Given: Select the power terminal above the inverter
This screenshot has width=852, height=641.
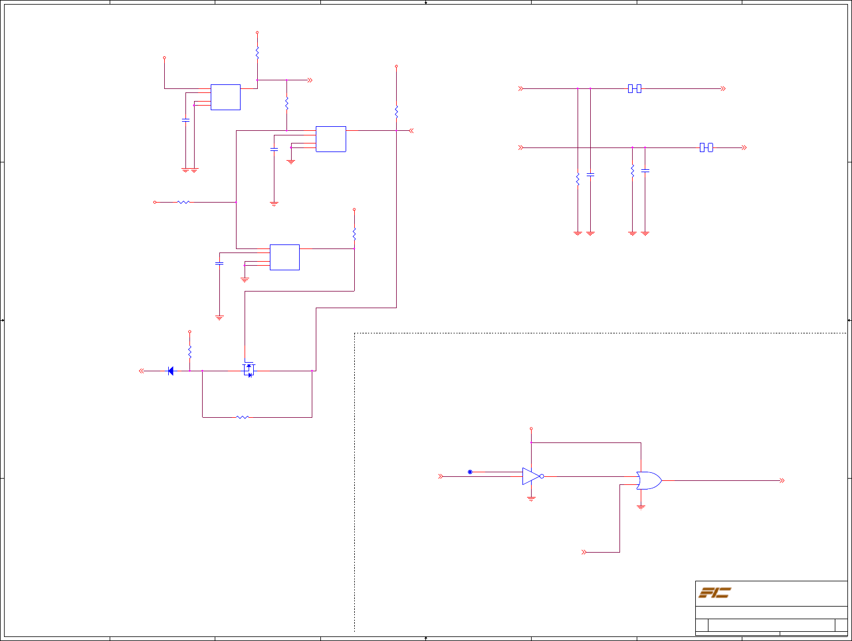Looking at the screenshot, I should click(531, 429).
